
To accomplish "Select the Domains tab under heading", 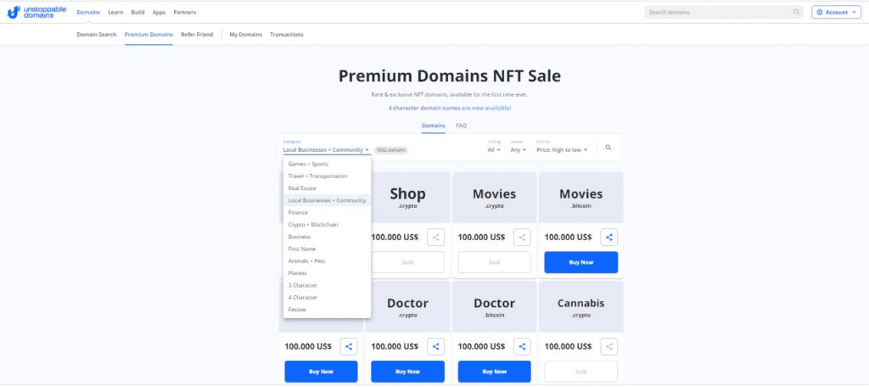I will click(434, 126).
